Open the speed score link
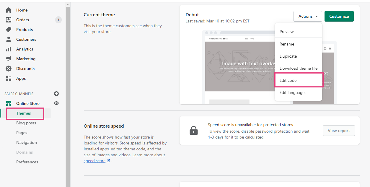The image size is (370, 187). coord(95,160)
